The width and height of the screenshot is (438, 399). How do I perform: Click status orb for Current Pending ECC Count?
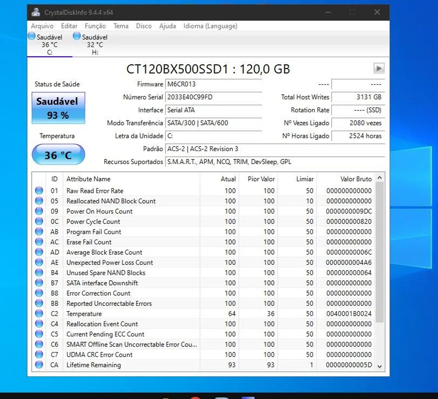pos(39,334)
